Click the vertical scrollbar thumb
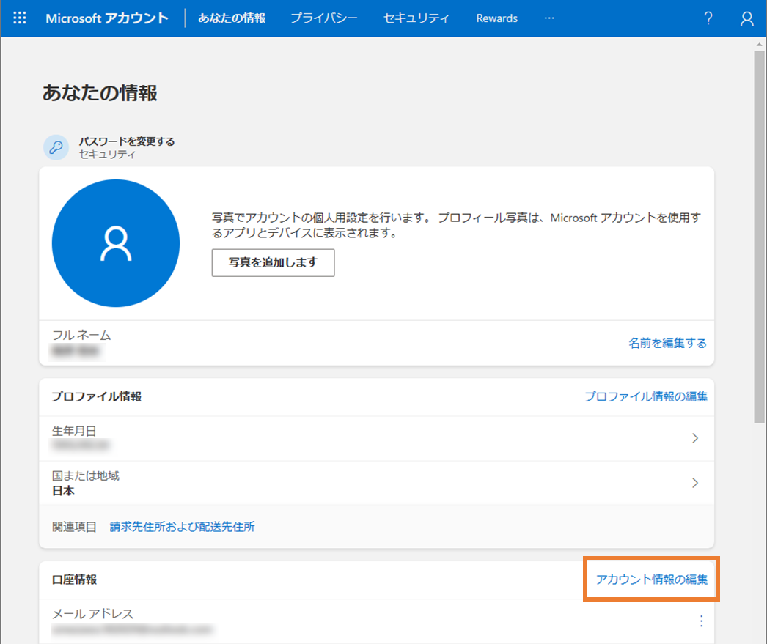Image resolution: width=767 pixels, height=644 pixels. point(759,237)
